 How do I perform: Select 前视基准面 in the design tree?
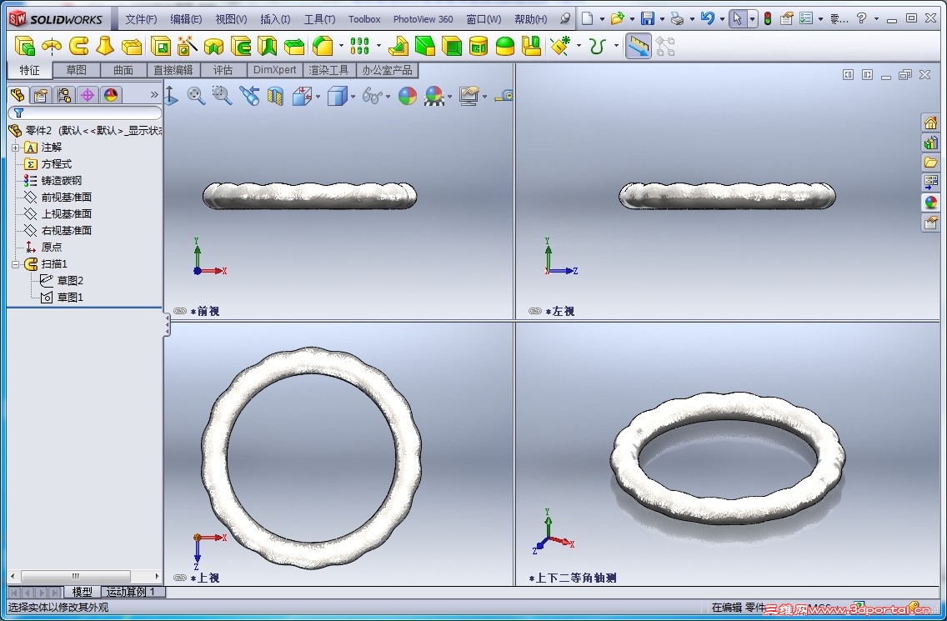[x=67, y=197]
